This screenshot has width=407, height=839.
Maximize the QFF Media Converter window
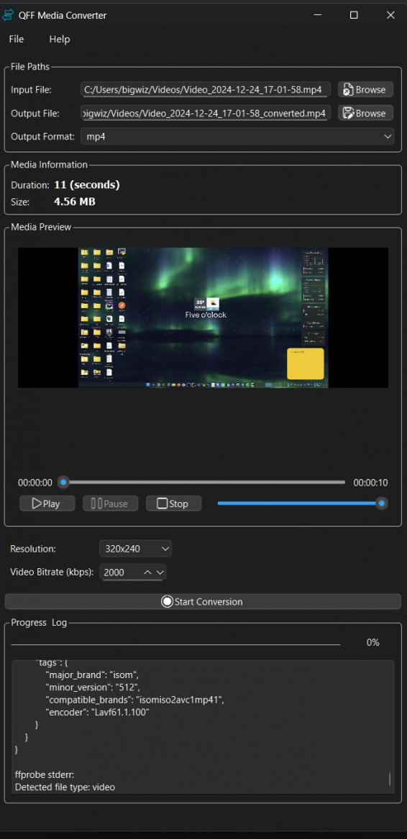[x=354, y=15]
